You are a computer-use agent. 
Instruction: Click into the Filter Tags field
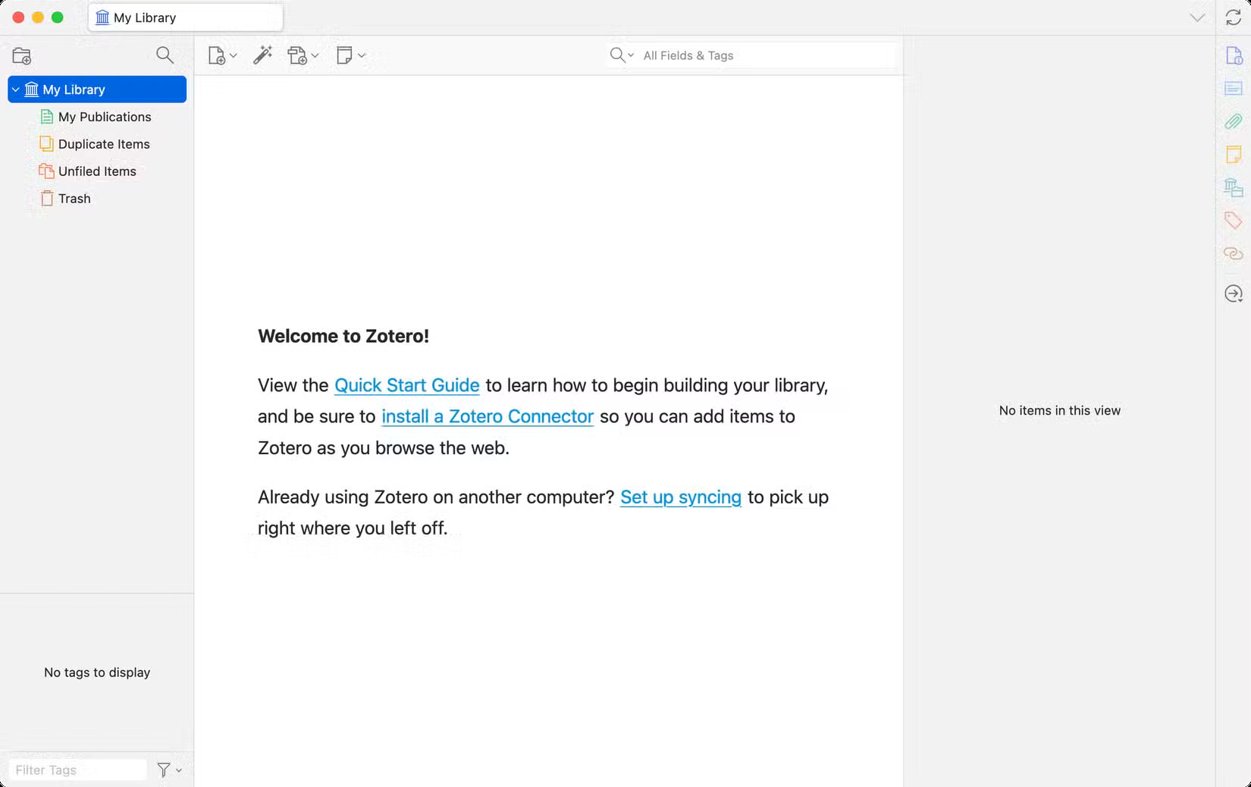coord(77,770)
